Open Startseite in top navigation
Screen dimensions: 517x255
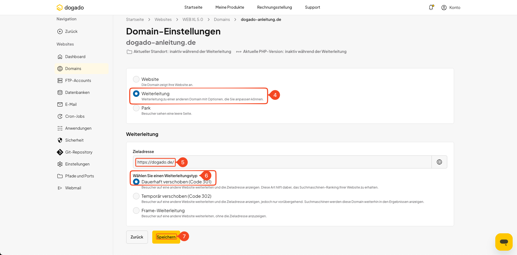point(193,7)
